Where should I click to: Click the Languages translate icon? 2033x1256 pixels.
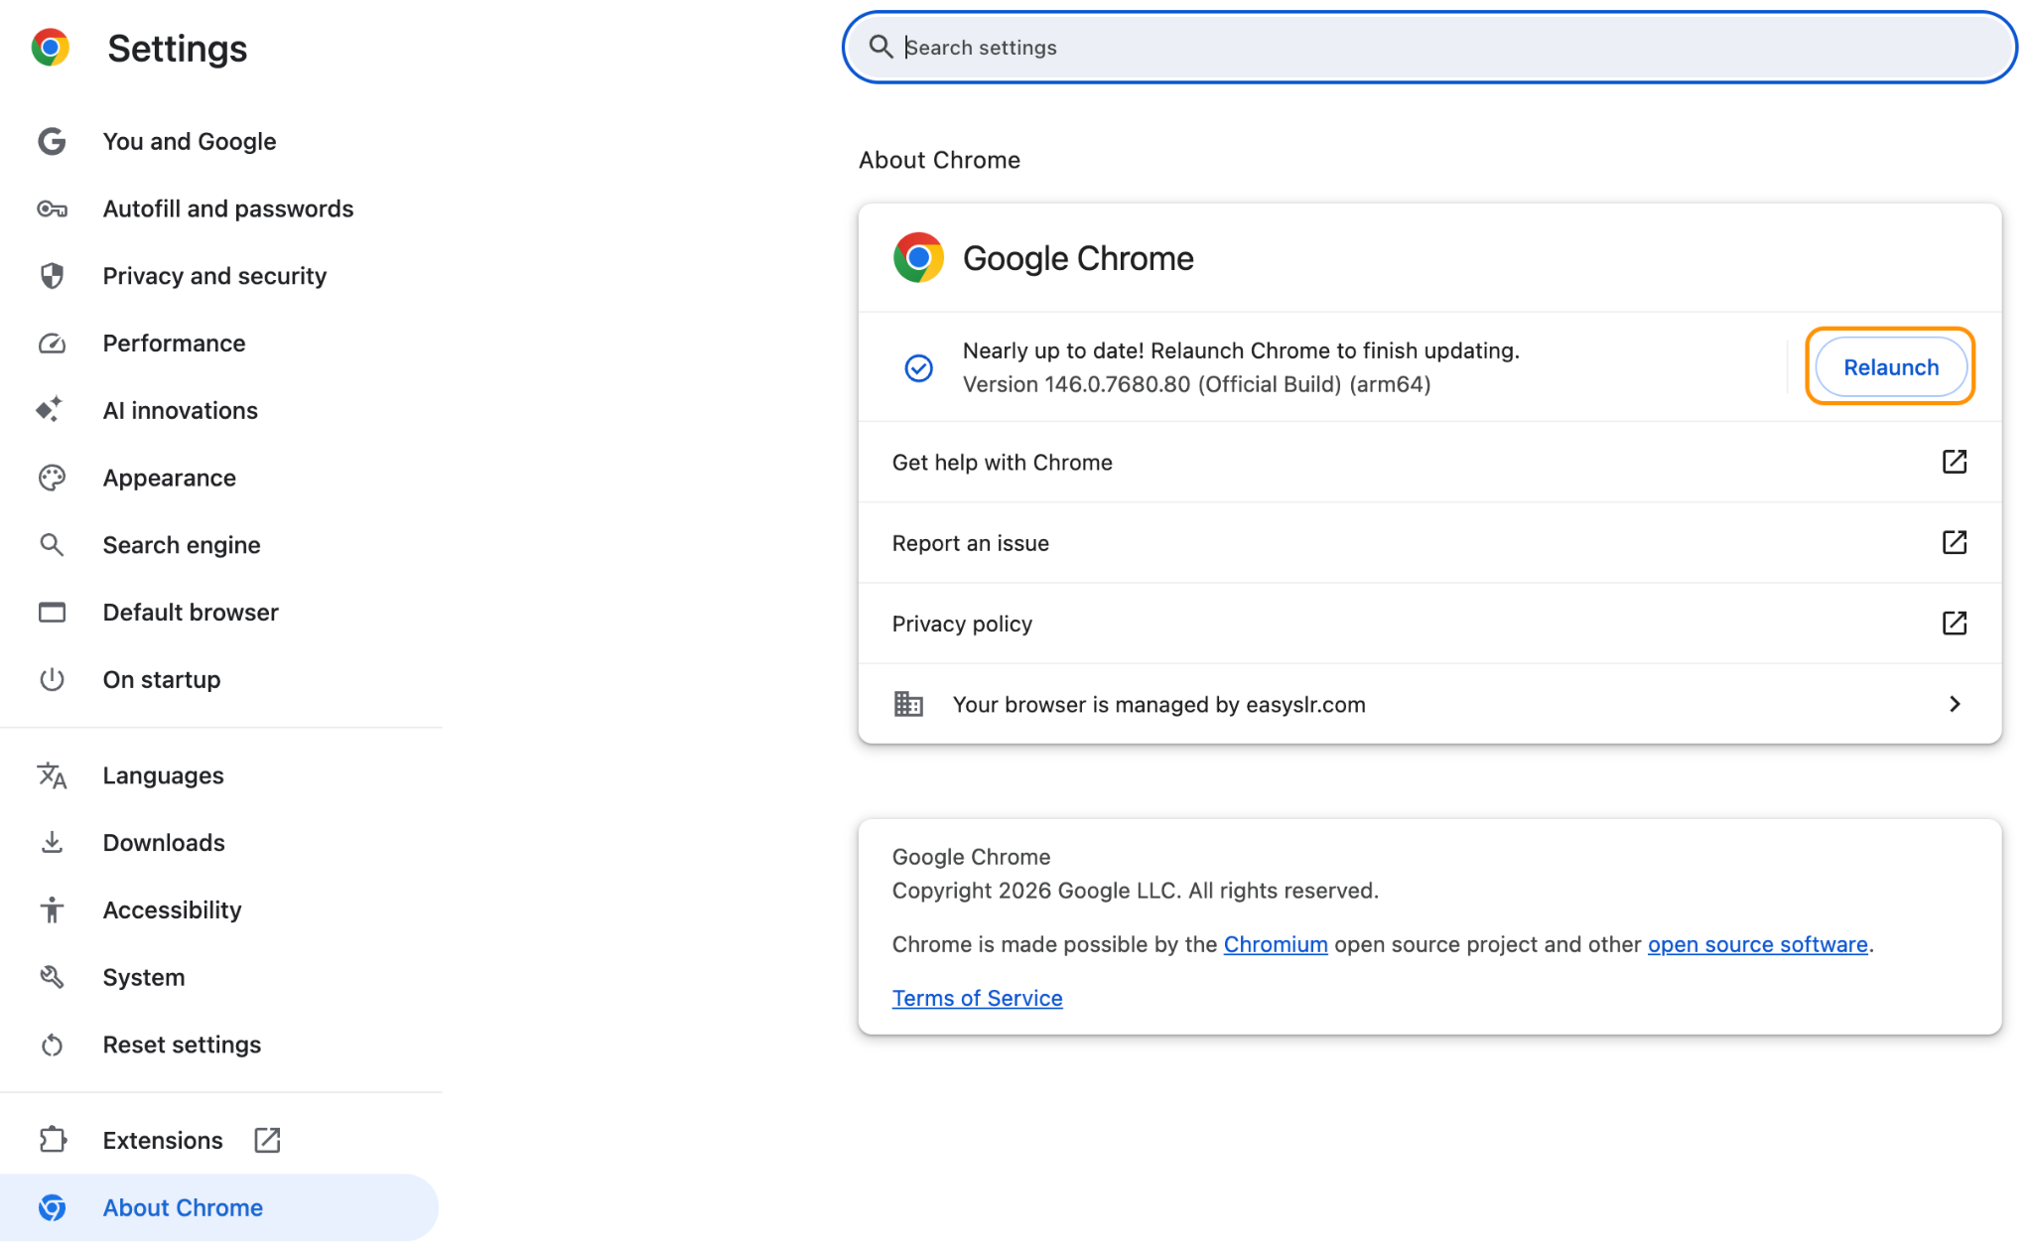[52, 775]
